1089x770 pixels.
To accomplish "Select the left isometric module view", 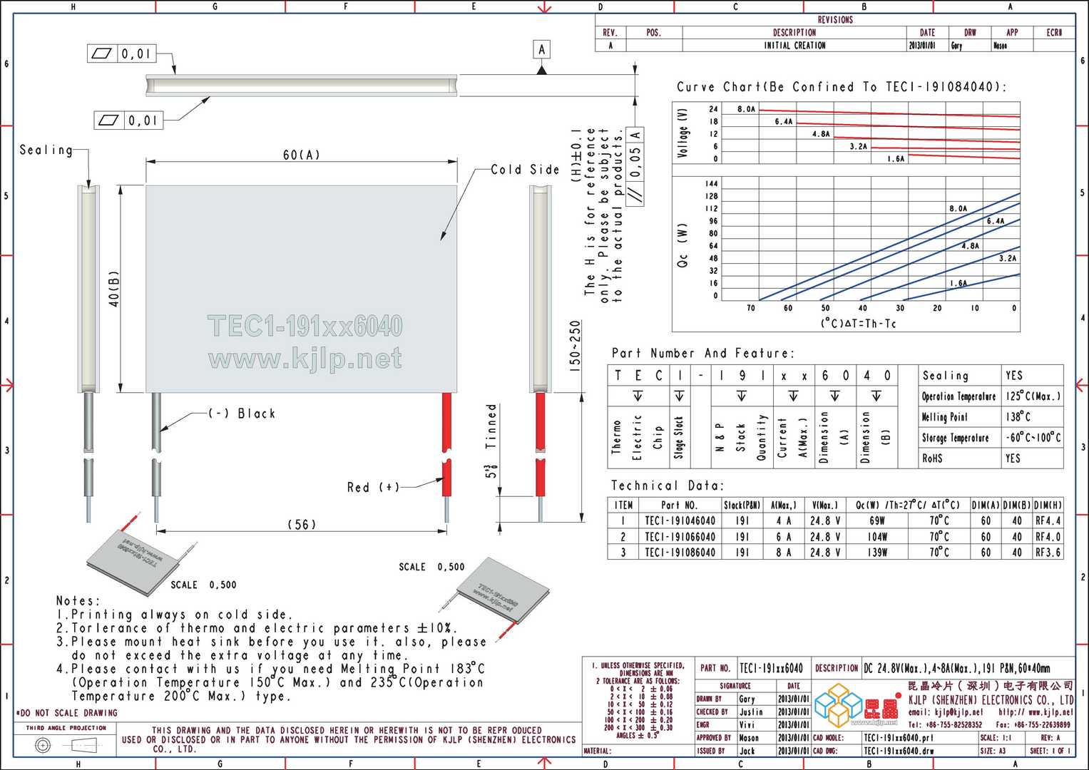I will [141, 555].
